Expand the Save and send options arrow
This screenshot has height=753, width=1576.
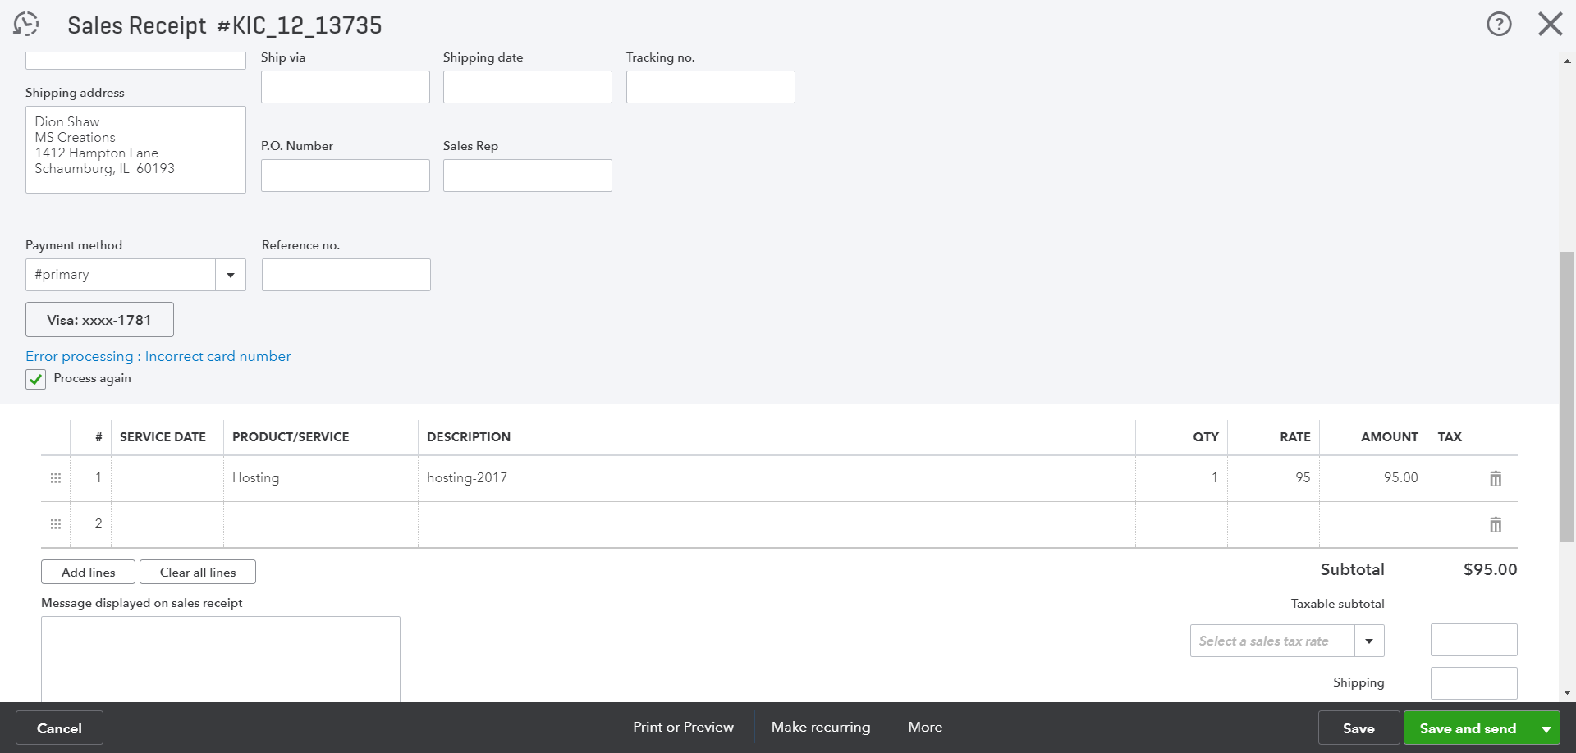pyautogui.click(x=1546, y=728)
